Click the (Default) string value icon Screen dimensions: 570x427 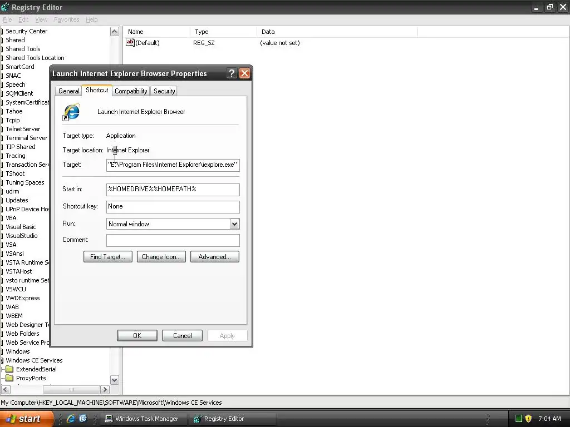tap(130, 42)
